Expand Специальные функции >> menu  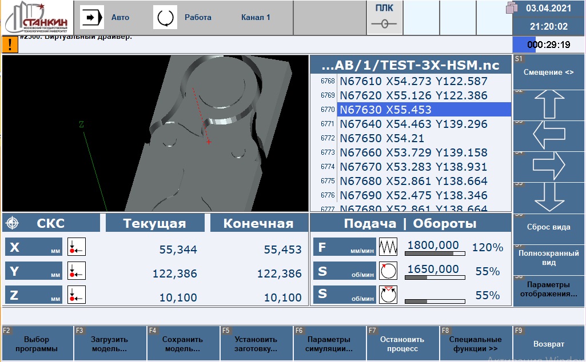coord(476,344)
